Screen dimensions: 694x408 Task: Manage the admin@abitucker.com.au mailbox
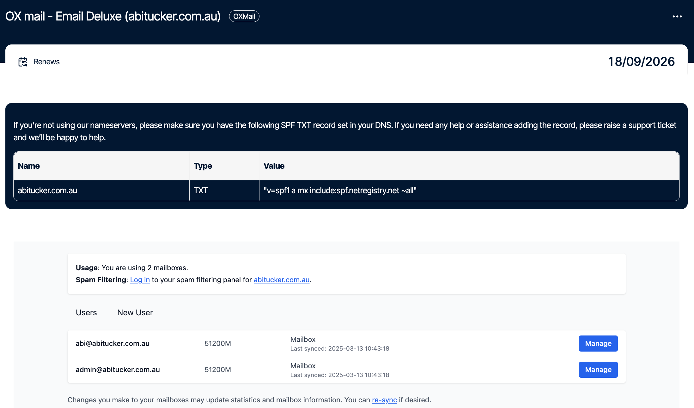coord(598,370)
